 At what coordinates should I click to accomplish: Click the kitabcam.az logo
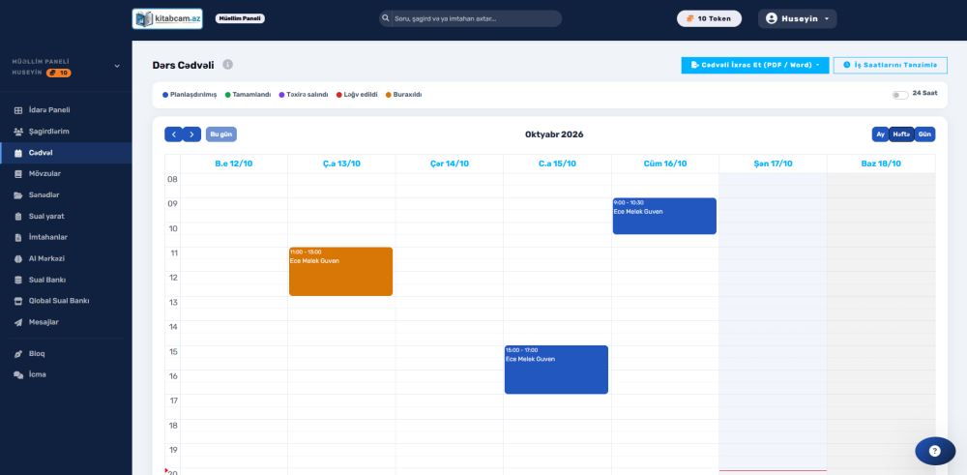tap(167, 18)
